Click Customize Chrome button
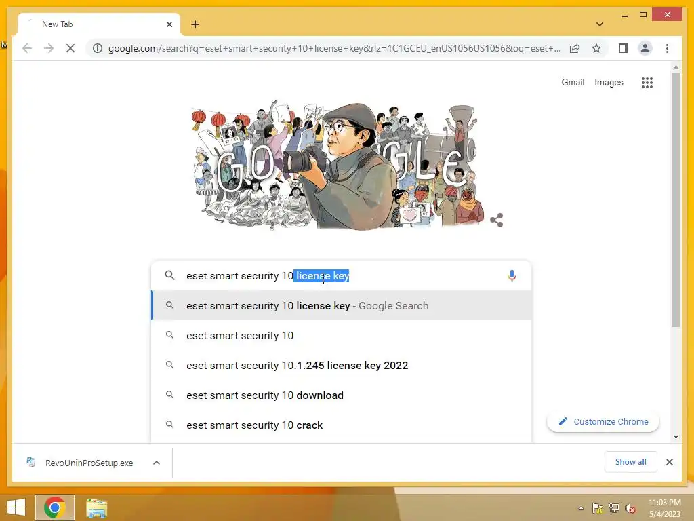 coord(603,422)
